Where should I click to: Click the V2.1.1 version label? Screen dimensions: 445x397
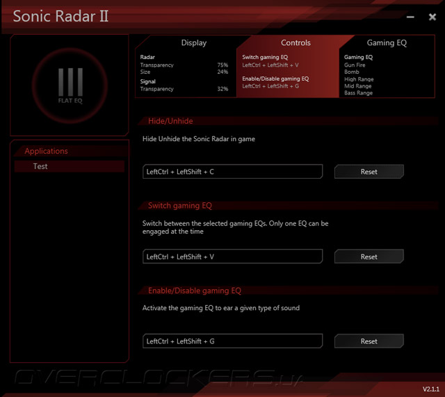pos(431,389)
